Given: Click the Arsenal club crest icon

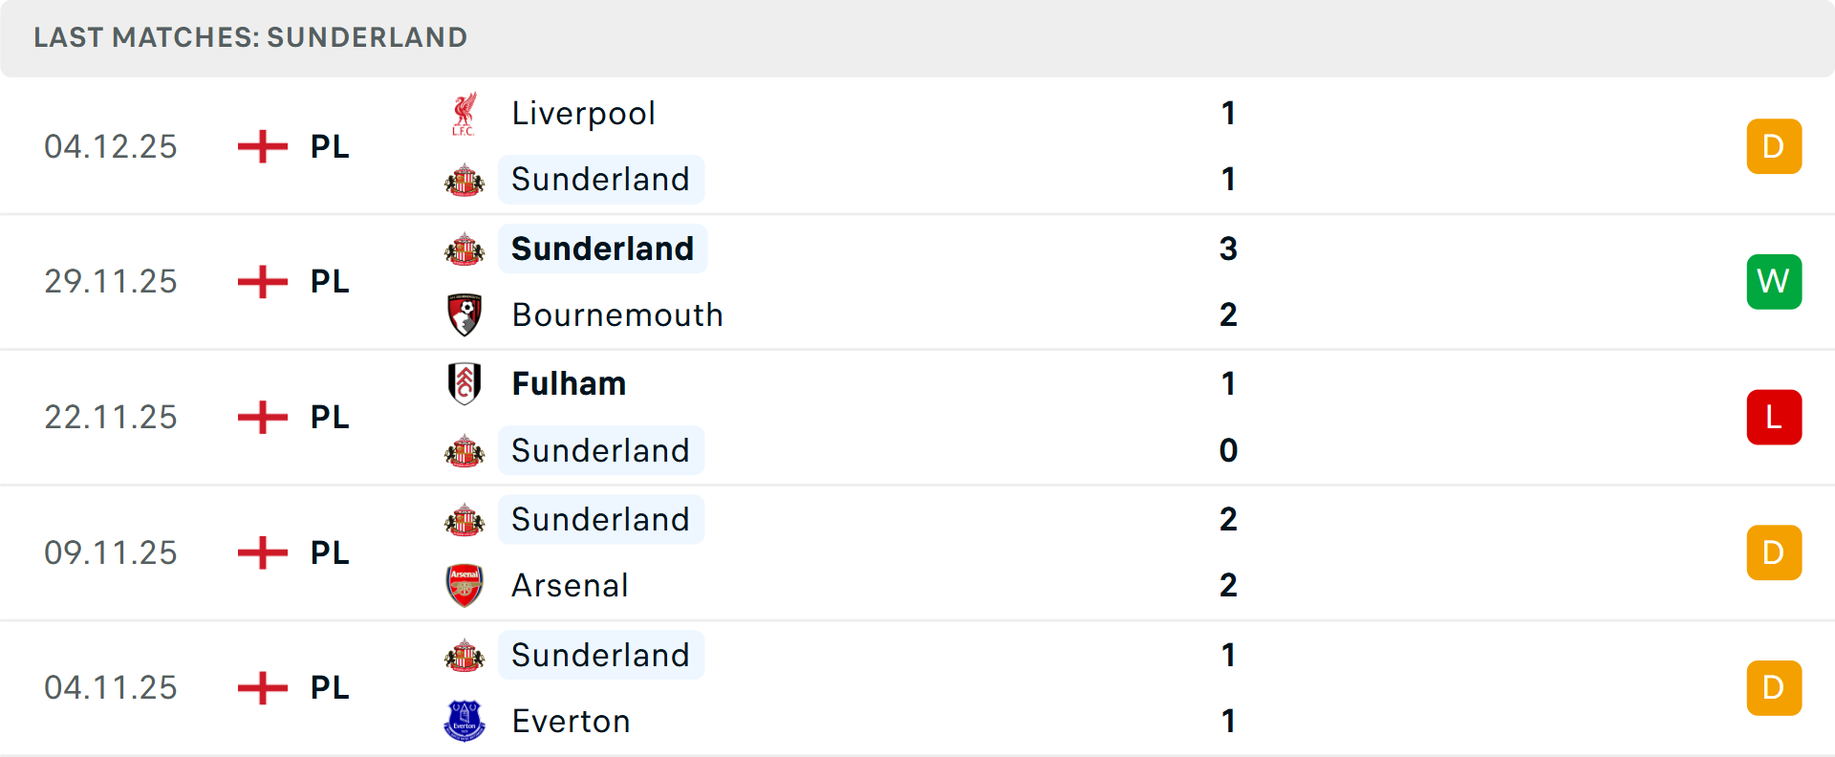Looking at the screenshot, I should point(464,585).
